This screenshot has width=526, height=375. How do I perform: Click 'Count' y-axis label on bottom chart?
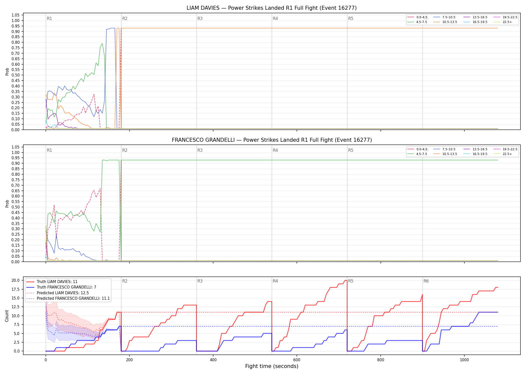click(x=7, y=316)
